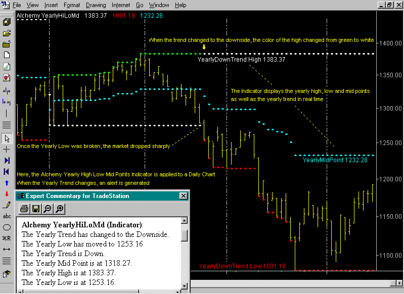Select the double-headed horizontal arrow tool
This screenshot has height=294, width=404.
(7, 249)
